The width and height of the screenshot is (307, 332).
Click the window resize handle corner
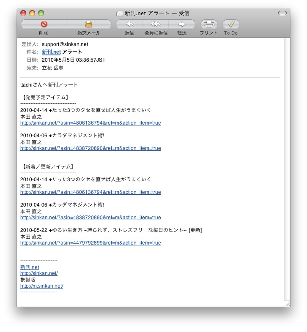[x=287, y=304]
